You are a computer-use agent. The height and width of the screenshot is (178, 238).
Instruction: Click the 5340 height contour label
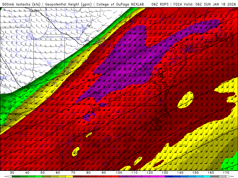[25, 87]
